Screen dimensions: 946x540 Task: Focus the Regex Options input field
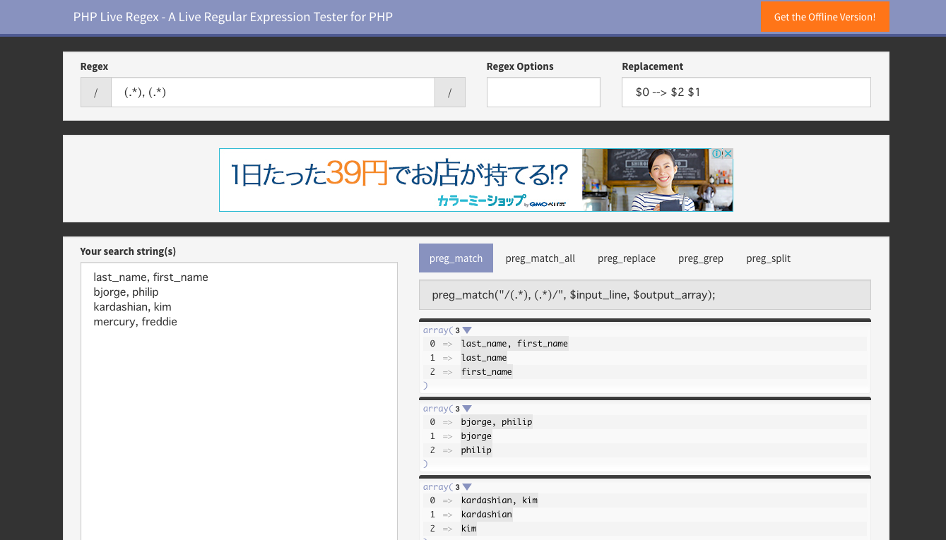coord(543,92)
